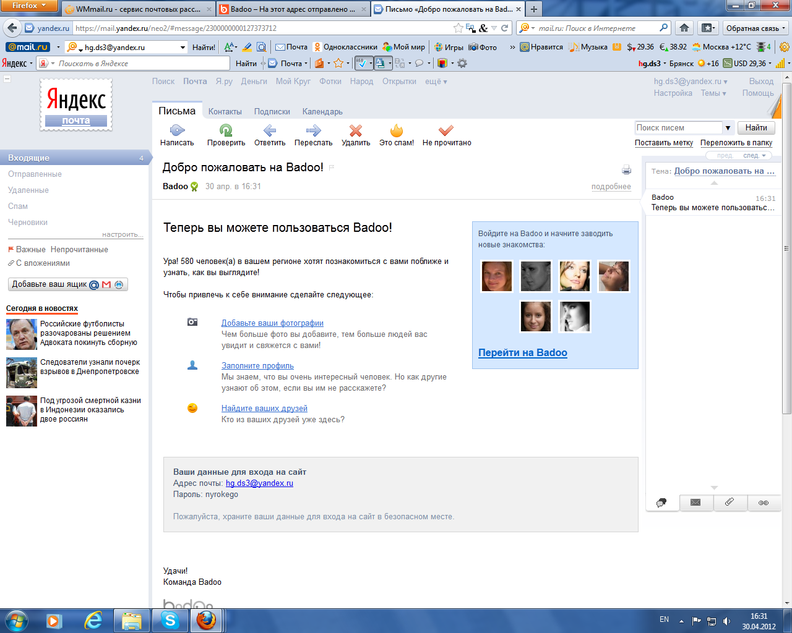Open the Спам folder

pyautogui.click(x=18, y=206)
